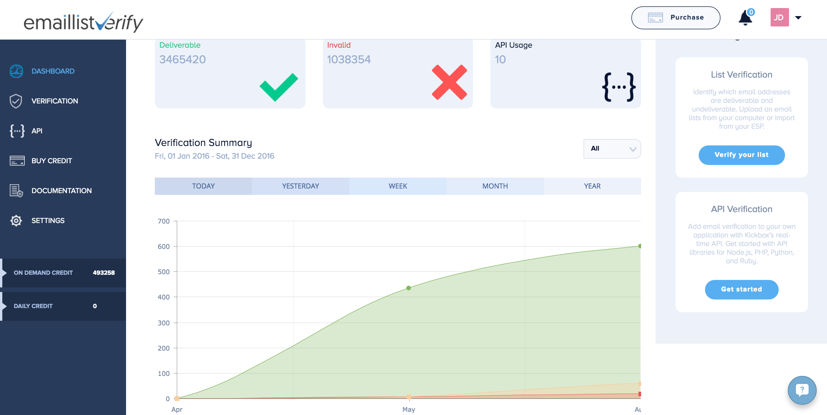Click the Buy Credit card icon
The image size is (827, 415).
click(17, 161)
